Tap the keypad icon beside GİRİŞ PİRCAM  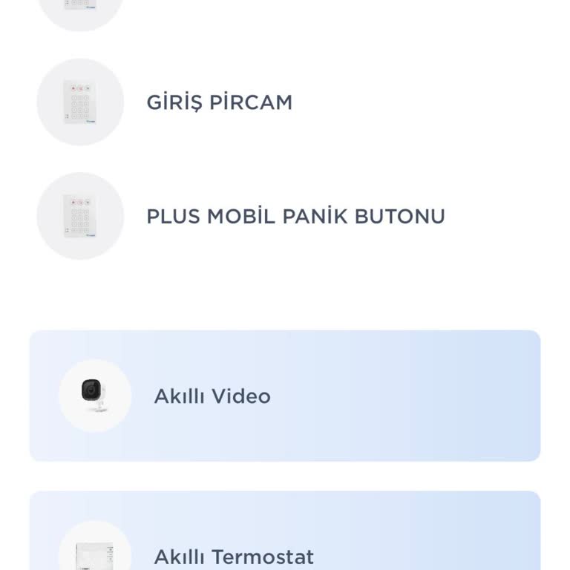[x=80, y=102]
